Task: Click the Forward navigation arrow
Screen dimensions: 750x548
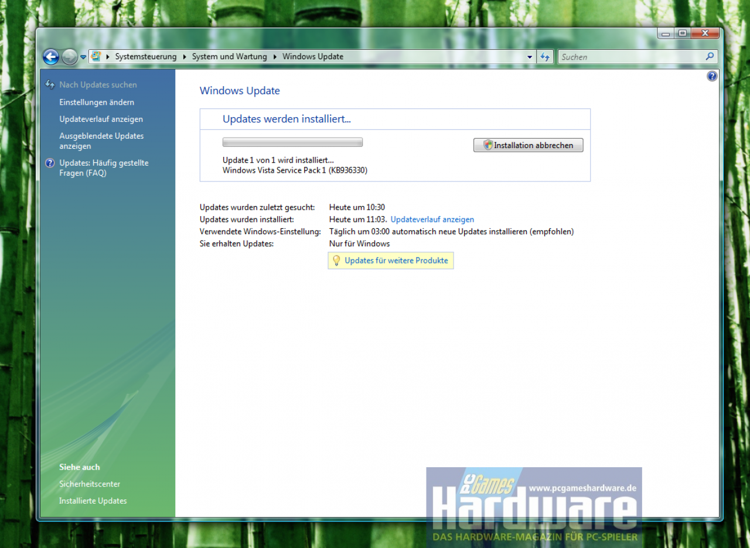Action: 70,57
